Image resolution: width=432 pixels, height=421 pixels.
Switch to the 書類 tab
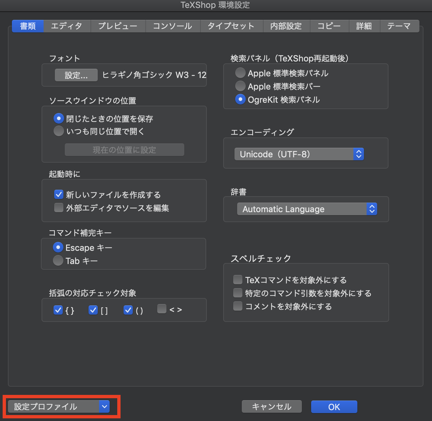pos(28,26)
